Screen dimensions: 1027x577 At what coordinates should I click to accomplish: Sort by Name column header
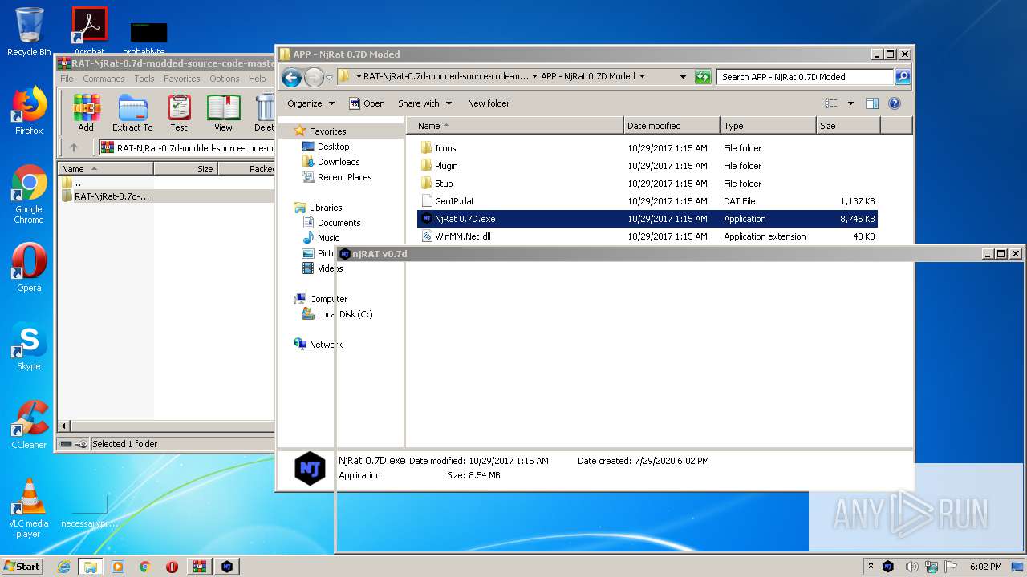coord(514,126)
